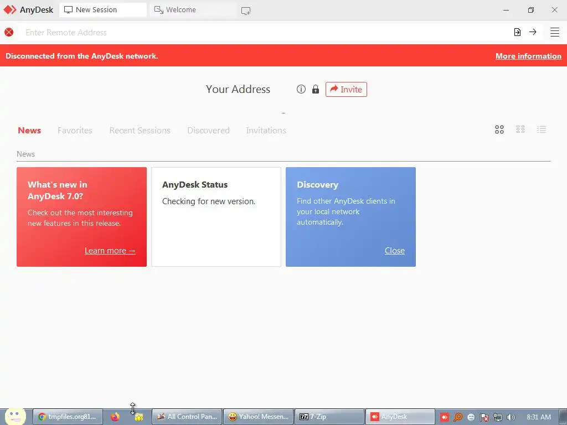The width and height of the screenshot is (567, 425).
Task: Select the Recent Sessions tab
Action: tap(140, 131)
